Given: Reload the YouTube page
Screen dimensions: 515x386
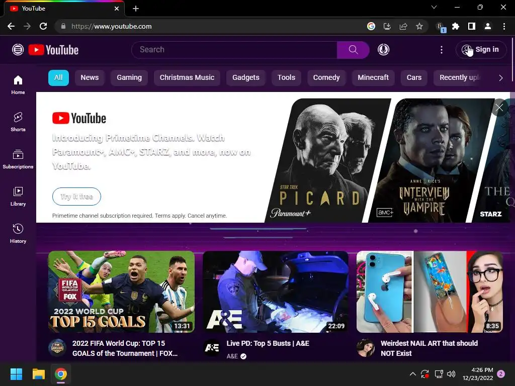Looking at the screenshot, I should [43, 26].
